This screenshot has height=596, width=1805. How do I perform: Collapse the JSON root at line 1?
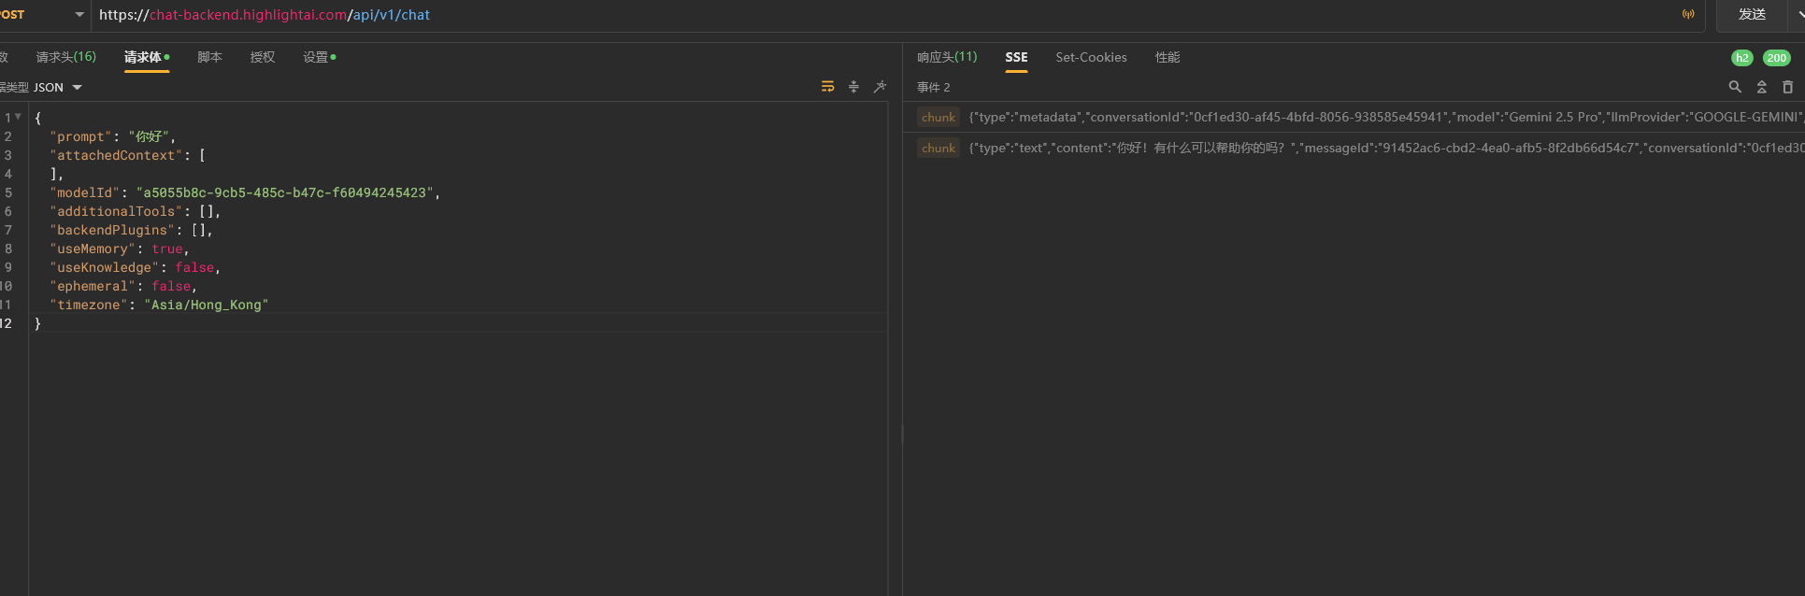pyautogui.click(x=18, y=117)
